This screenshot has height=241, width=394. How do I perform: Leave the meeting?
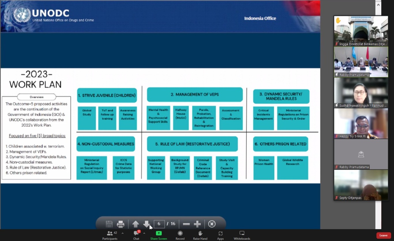(384, 235)
